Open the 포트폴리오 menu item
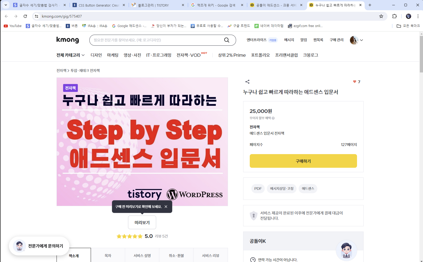 (x=260, y=55)
